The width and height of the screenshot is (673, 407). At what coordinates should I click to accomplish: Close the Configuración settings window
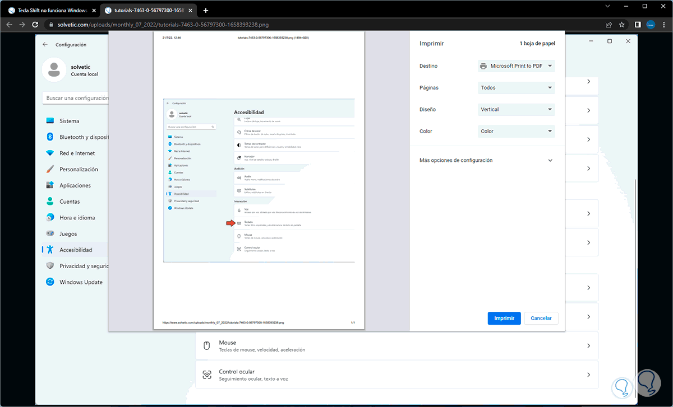tap(629, 41)
